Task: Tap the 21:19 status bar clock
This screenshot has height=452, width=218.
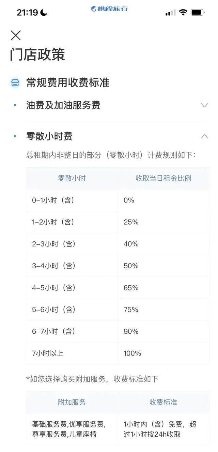Action: (27, 13)
